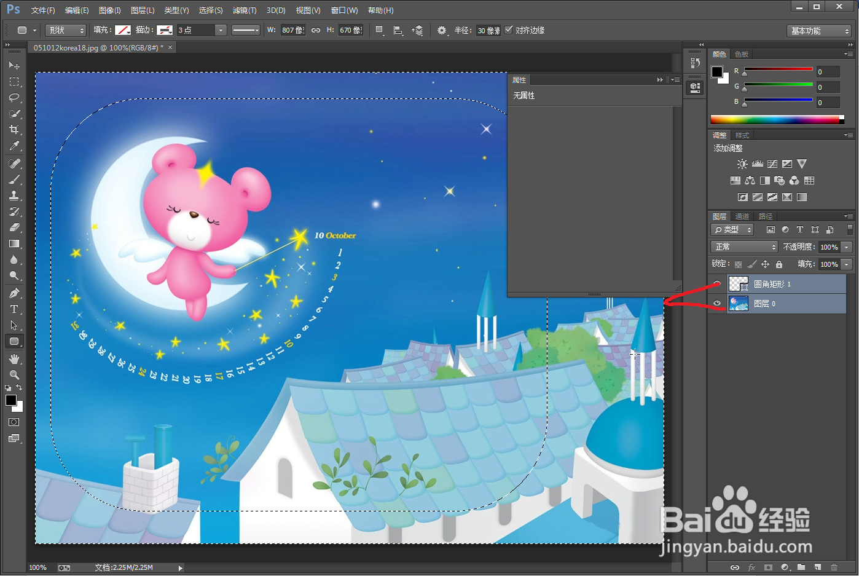The height and width of the screenshot is (576, 859).
Task: Select the Rectangular Marquee tool
Action: (x=14, y=82)
